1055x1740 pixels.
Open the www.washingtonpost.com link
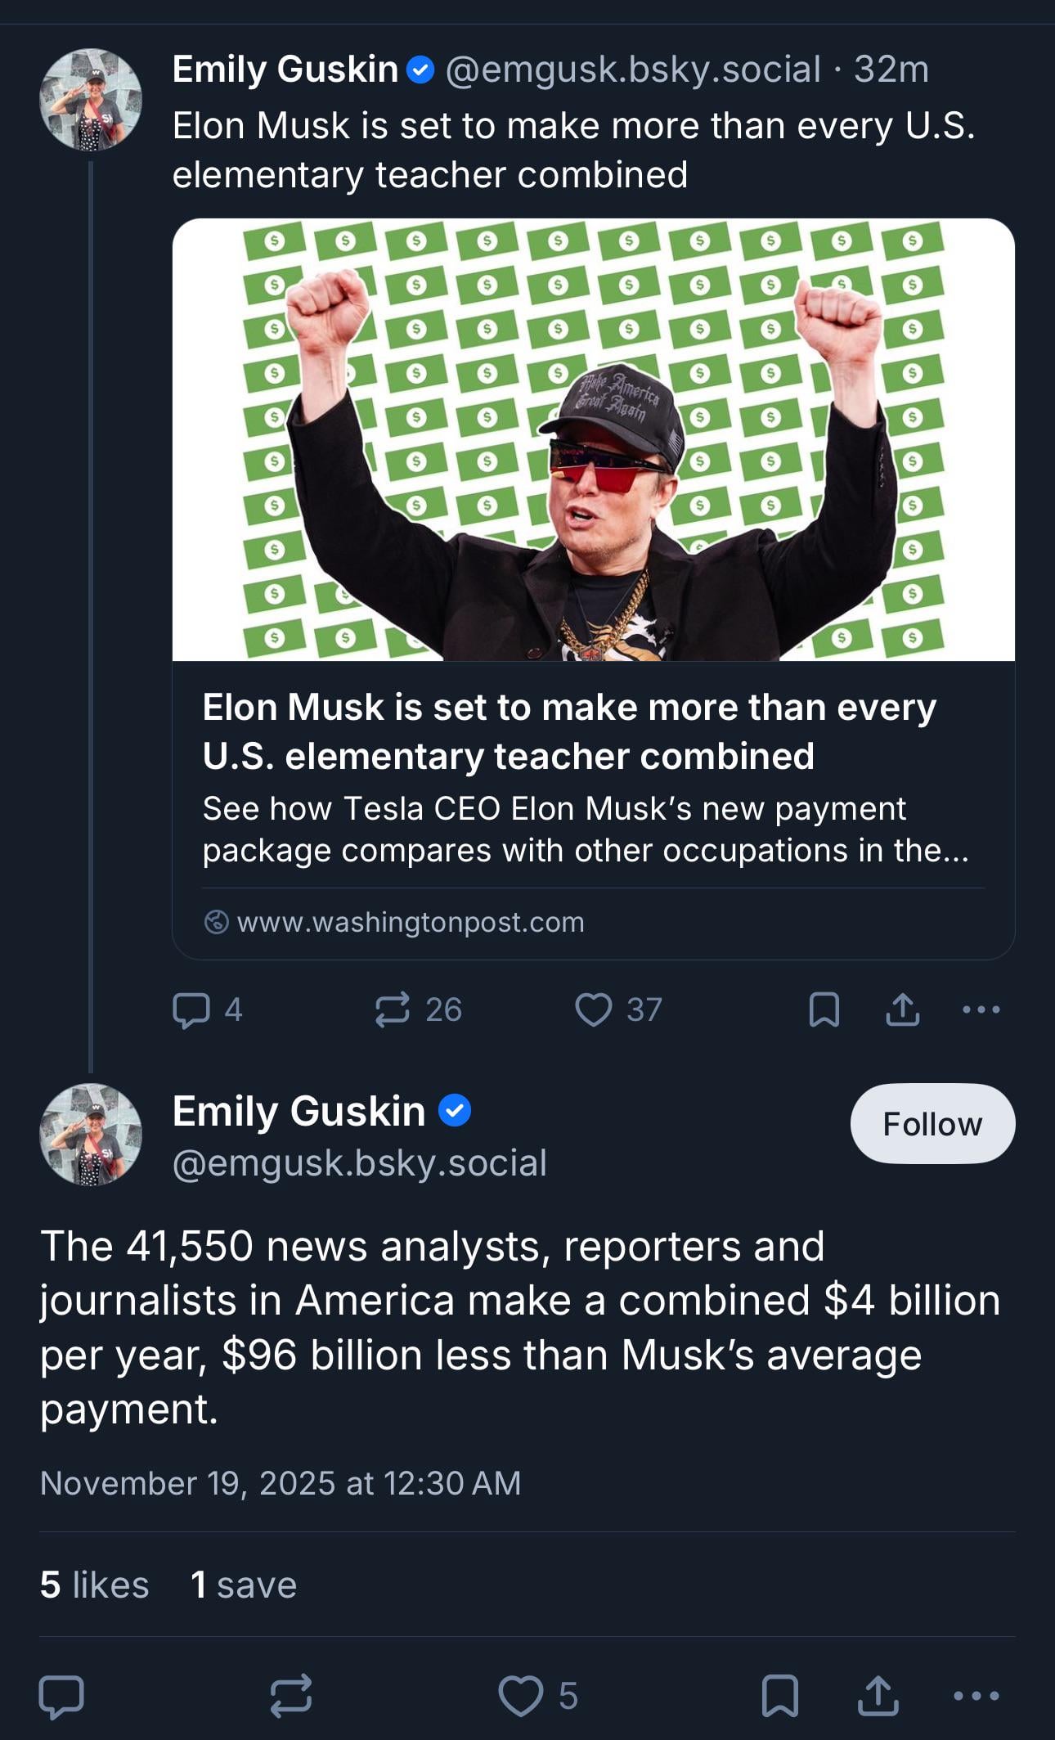(x=411, y=922)
